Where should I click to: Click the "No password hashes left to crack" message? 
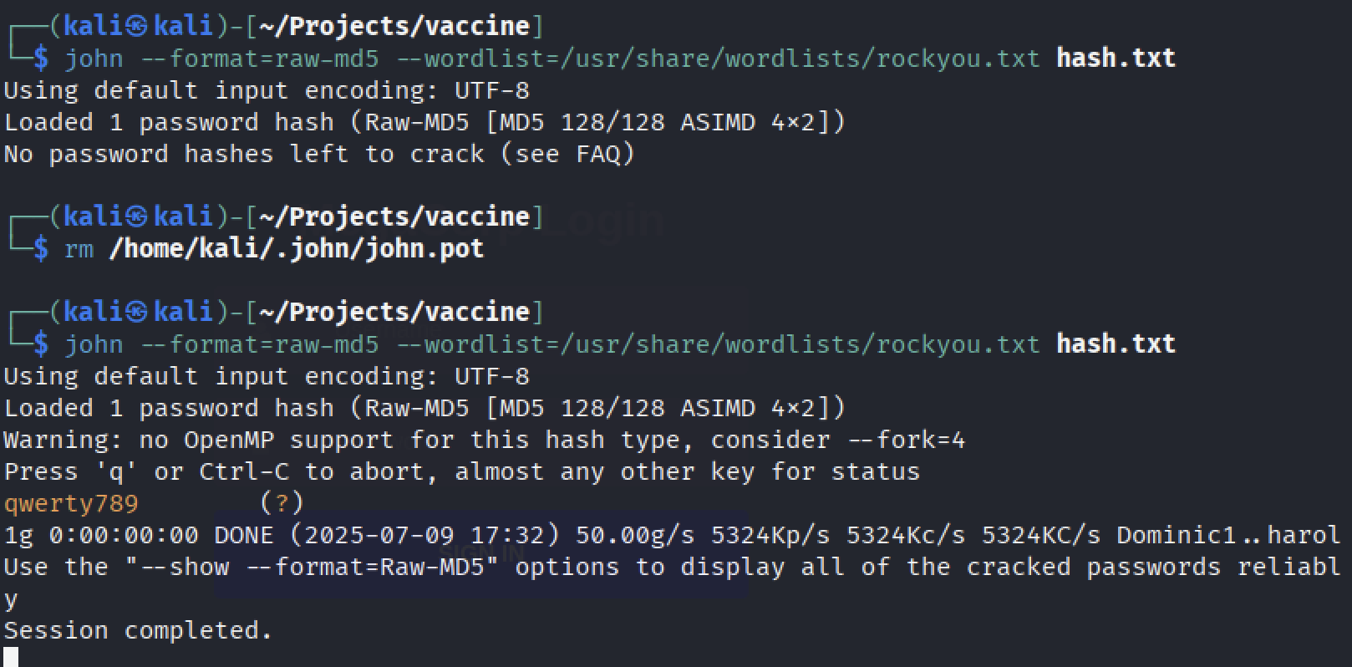pyautogui.click(x=244, y=154)
